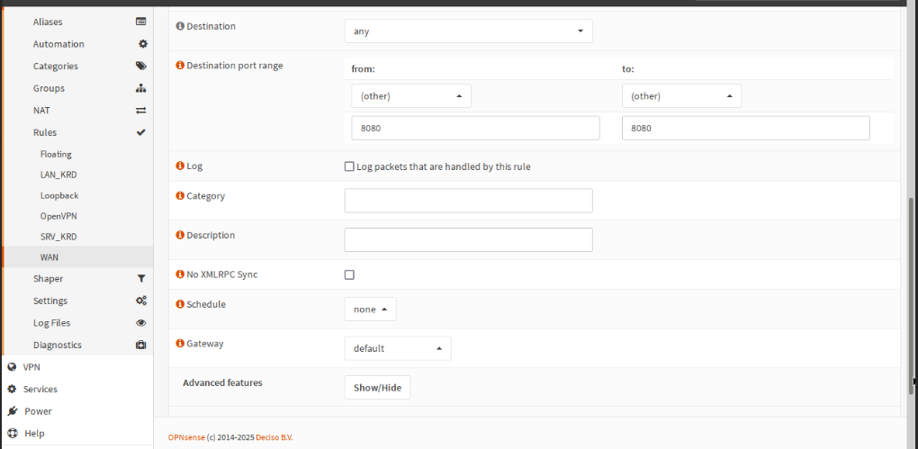This screenshot has width=918, height=449.
Task: Click the NAT arrows icon
Action: click(x=140, y=111)
